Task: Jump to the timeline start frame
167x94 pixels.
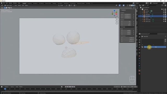Action: coord(65,87)
